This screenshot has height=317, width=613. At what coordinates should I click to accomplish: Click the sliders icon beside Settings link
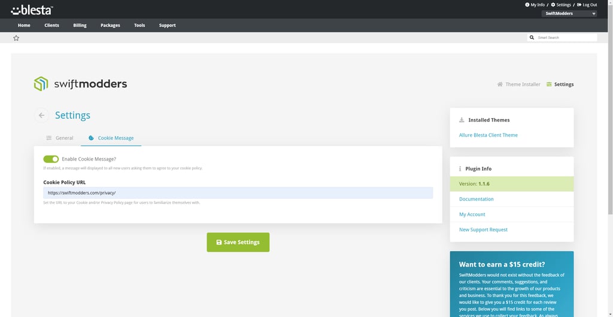tap(549, 84)
